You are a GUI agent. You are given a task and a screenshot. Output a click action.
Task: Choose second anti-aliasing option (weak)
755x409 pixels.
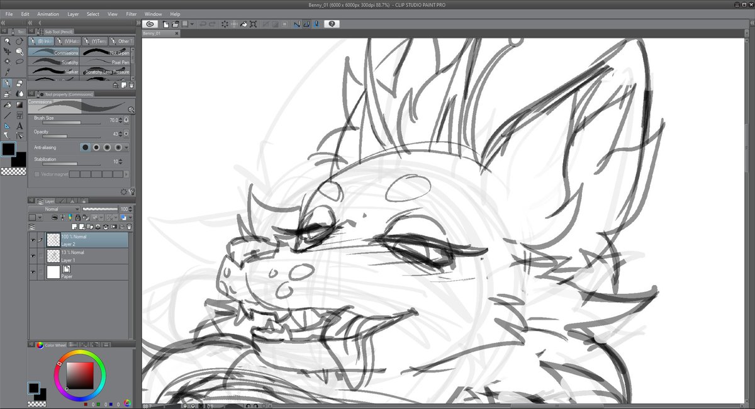point(96,147)
